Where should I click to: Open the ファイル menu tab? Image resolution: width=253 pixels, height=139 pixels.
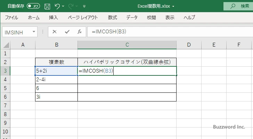click(x=11, y=17)
